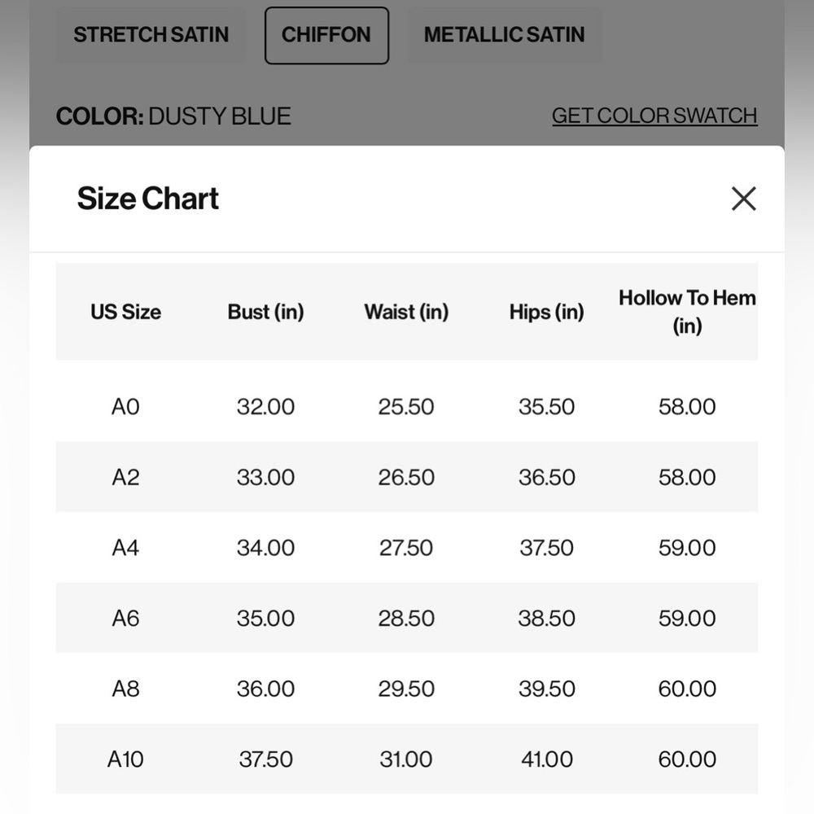Click the Hips (in) column header
This screenshot has width=814, height=814.
pos(547,312)
